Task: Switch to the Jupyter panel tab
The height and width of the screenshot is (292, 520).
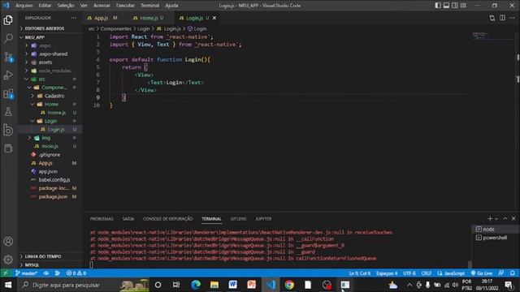Action: 263,219
